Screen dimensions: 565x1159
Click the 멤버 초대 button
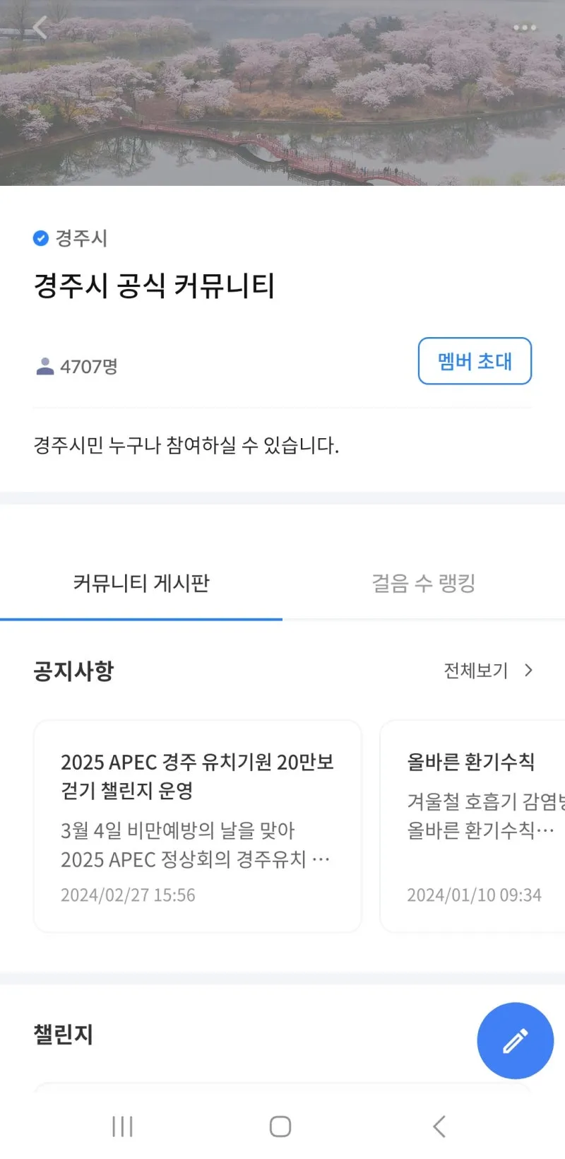point(475,361)
